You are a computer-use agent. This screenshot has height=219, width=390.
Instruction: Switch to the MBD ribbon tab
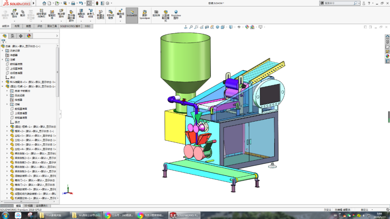click(x=87, y=26)
